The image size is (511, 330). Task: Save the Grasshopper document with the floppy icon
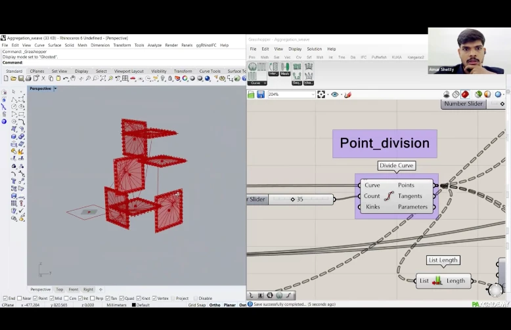click(x=261, y=94)
